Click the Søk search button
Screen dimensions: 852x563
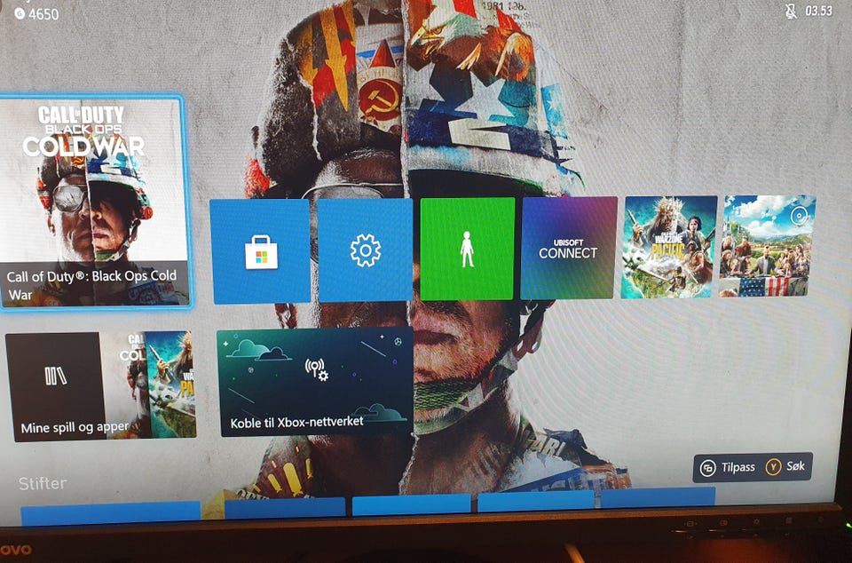pyautogui.click(x=785, y=466)
